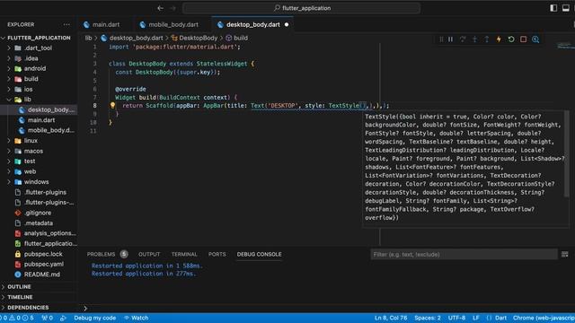Click the .gitignore file icon
575x323 pixels.
pos(18,213)
